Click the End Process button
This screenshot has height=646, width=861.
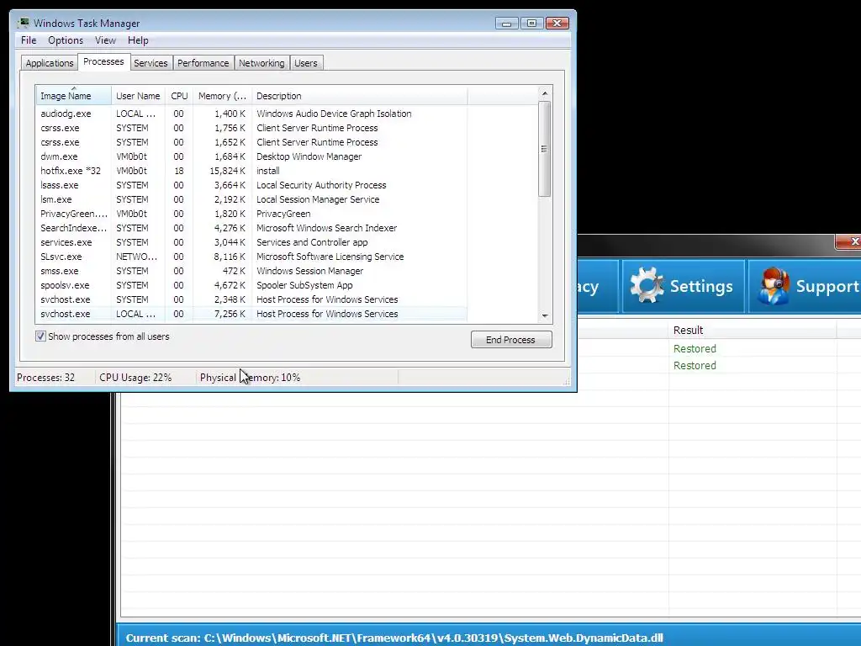(511, 340)
